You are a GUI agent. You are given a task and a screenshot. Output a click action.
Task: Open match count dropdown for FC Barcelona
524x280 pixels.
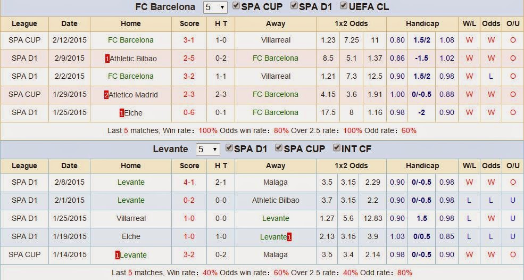(x=215, y=7)
